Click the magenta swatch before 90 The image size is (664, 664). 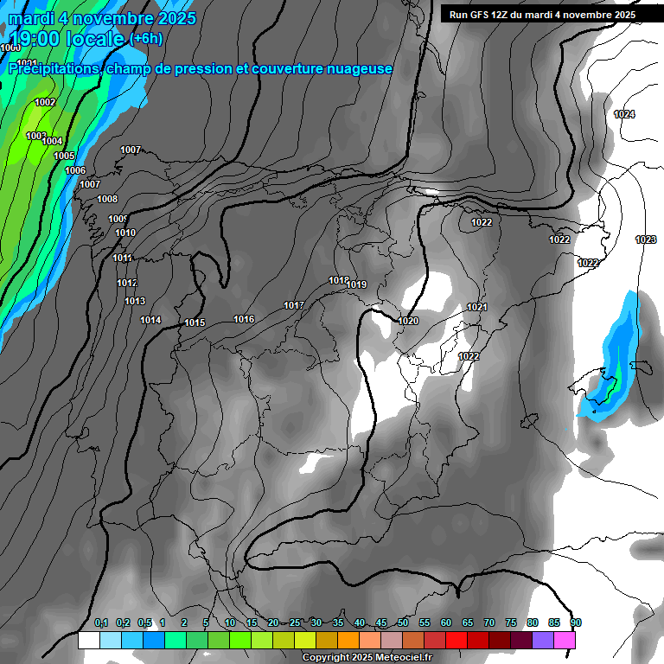pos(565,640)
